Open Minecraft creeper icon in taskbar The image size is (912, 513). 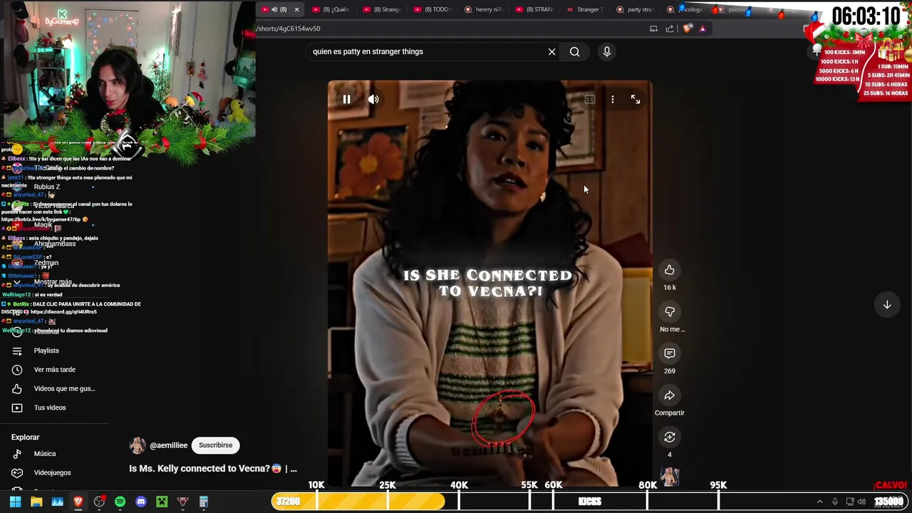162,502
